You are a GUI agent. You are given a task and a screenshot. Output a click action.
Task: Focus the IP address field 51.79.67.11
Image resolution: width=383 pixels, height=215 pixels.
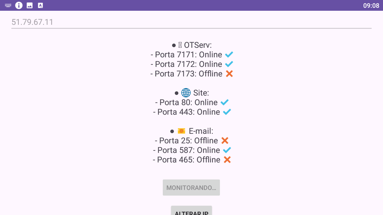pos(191,22)
